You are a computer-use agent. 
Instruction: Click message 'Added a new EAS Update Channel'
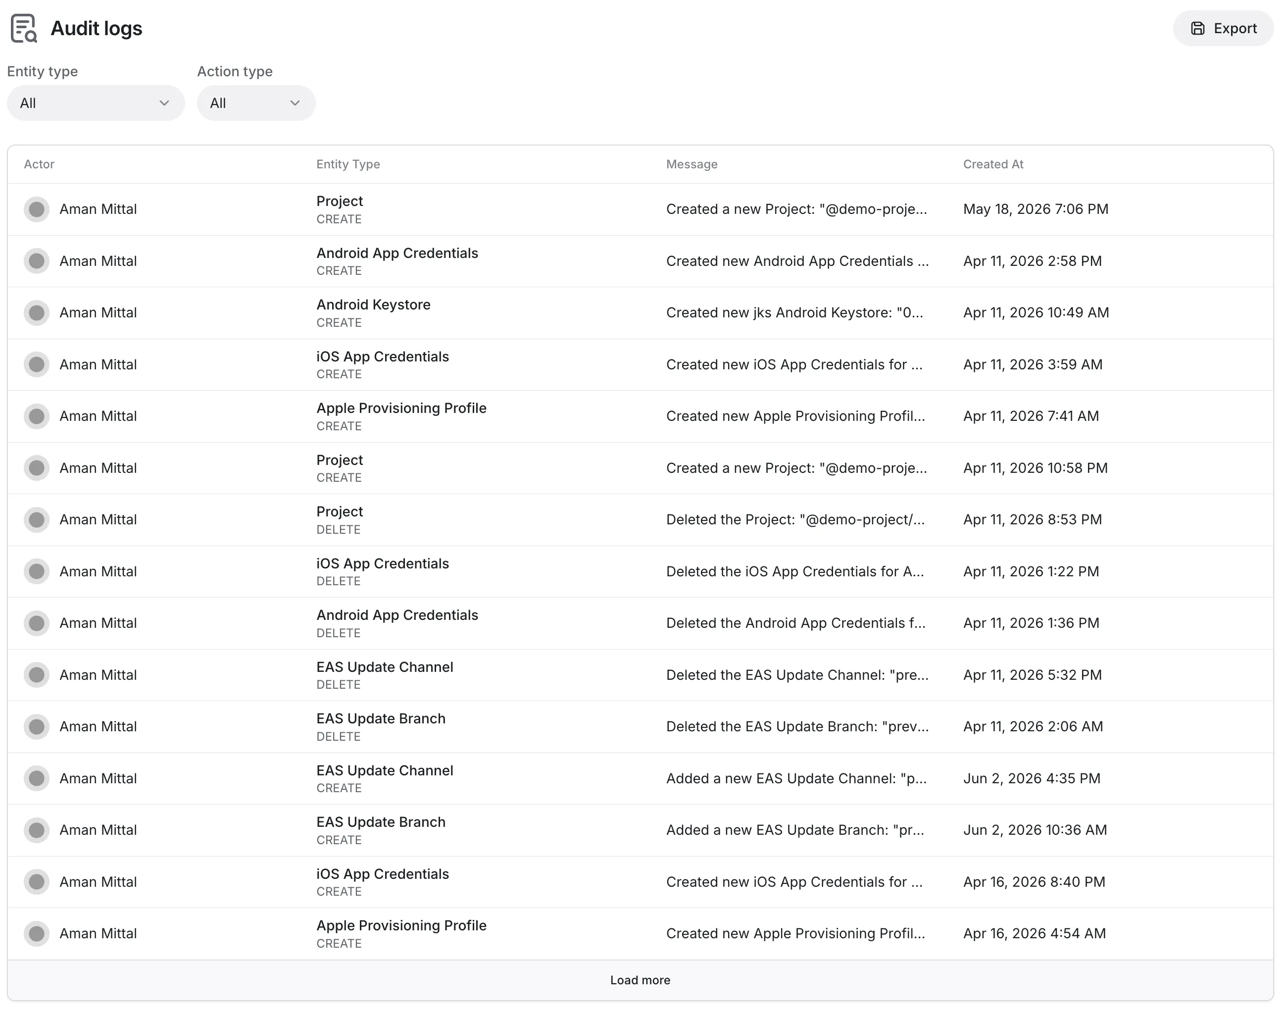tap(796, 779)
